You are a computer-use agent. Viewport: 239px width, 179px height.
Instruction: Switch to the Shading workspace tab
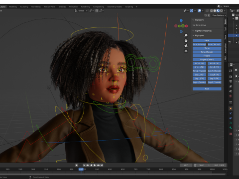(62, 7)
